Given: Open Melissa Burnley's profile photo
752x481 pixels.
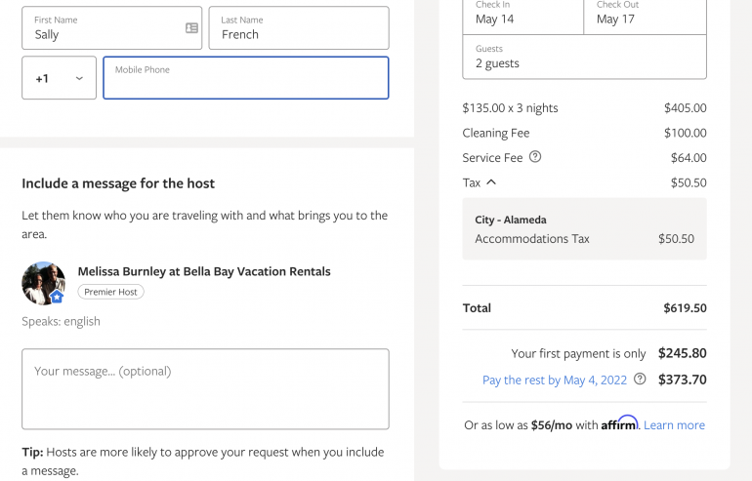Looking at the screenshot, I should (x=42, y=282).
